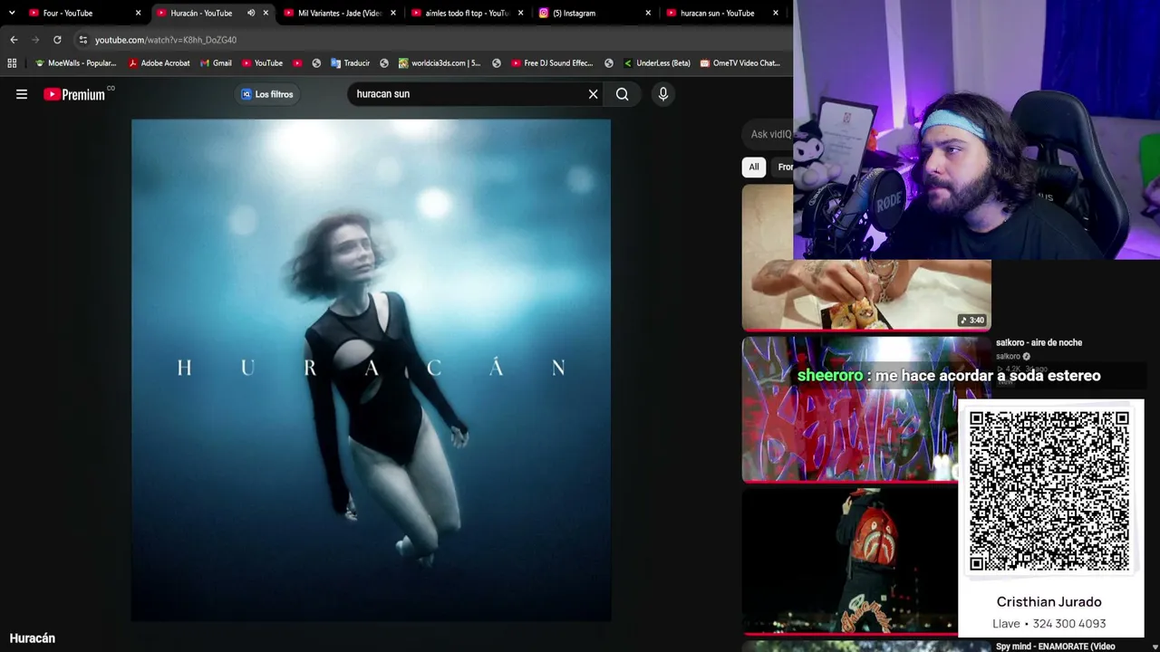The height and width of the screenshot is (652, 1160).
Task: Go to YouTube Premium home logo
Action: click(74, 94)
